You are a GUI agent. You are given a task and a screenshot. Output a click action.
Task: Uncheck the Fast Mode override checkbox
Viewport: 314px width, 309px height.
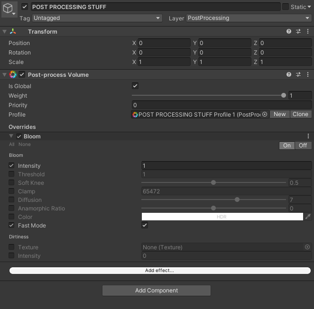click(11, 225)
